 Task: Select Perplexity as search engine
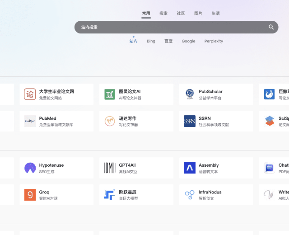point(214,41)
